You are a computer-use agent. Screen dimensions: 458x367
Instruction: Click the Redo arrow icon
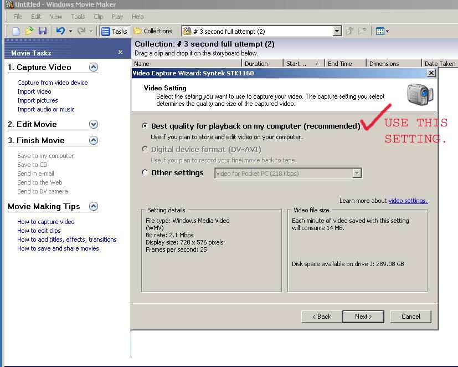click(81, 30)
